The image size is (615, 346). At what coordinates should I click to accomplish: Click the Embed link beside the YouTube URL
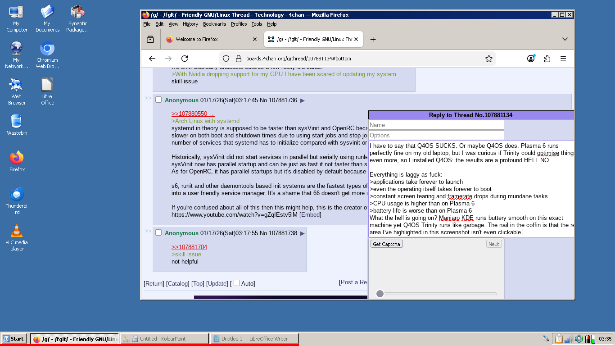point(310,214)
